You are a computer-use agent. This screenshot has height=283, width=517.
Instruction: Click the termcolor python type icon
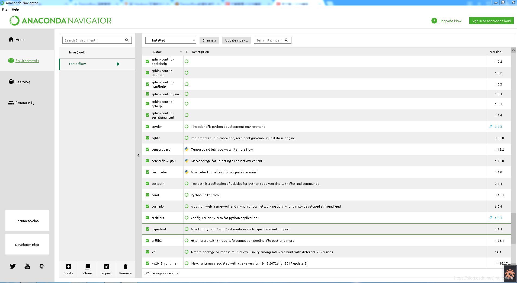(187, 172)
